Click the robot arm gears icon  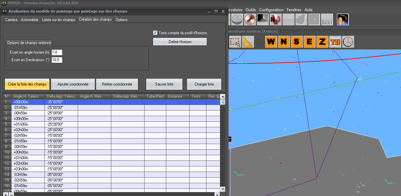tap(343, 20)
